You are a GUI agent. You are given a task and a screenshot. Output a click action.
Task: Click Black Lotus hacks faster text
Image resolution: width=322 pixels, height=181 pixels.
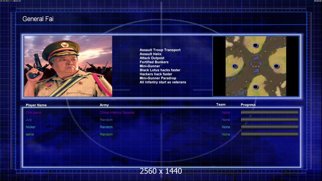tap(160, 70)
